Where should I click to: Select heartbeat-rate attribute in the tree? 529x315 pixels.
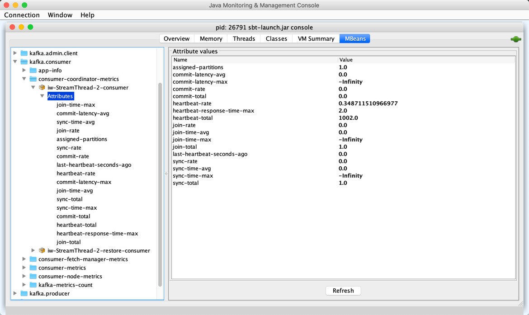point(76,174)
